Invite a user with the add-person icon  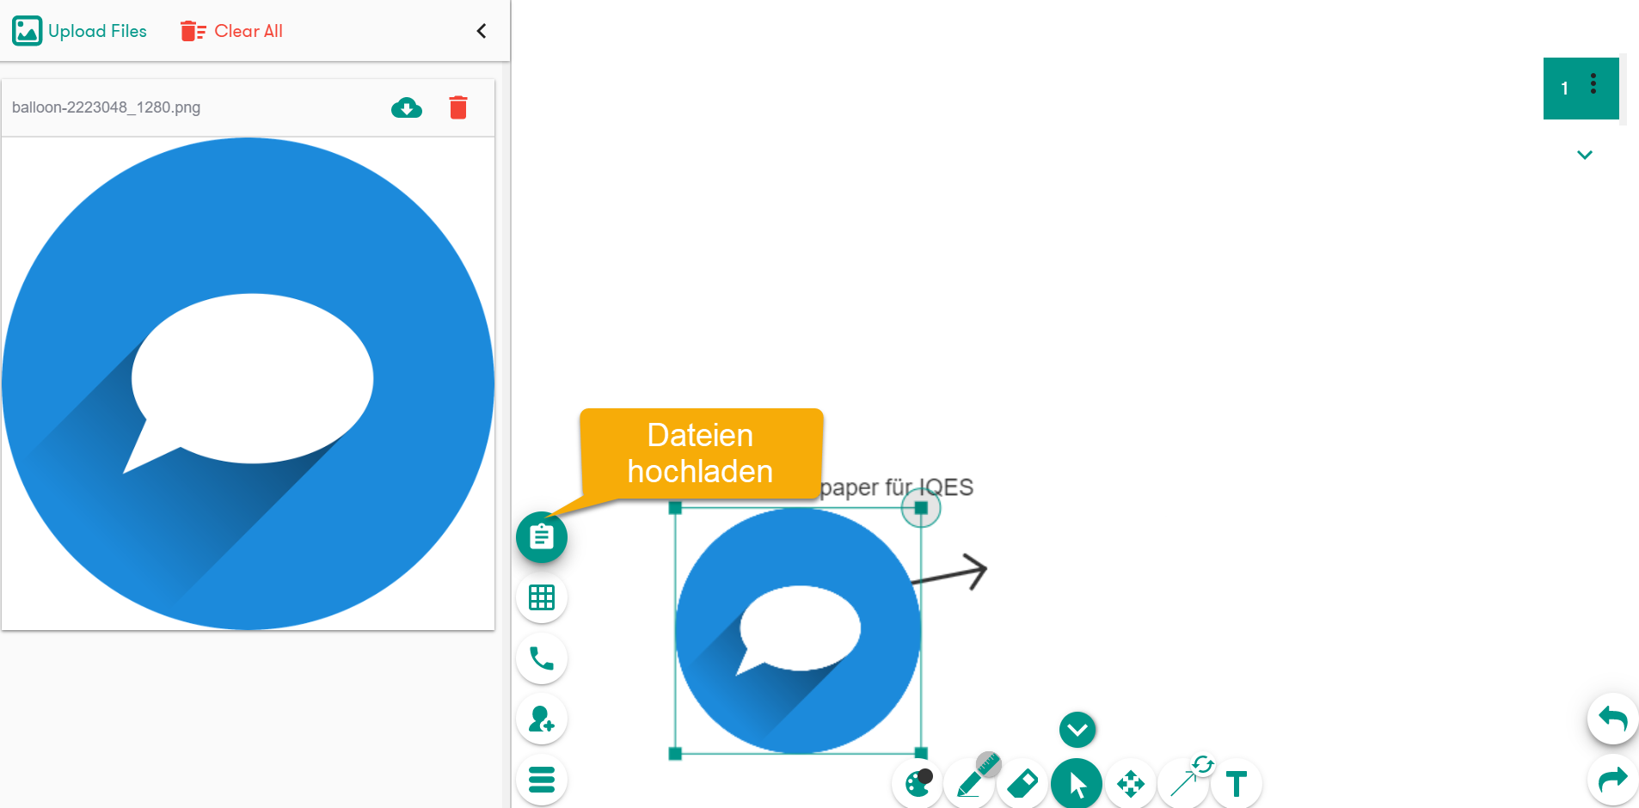tap(542, 719)
